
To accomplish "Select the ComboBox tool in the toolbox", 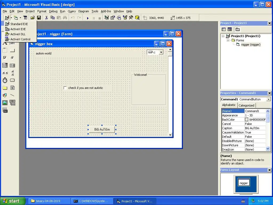I will point(5,65).
